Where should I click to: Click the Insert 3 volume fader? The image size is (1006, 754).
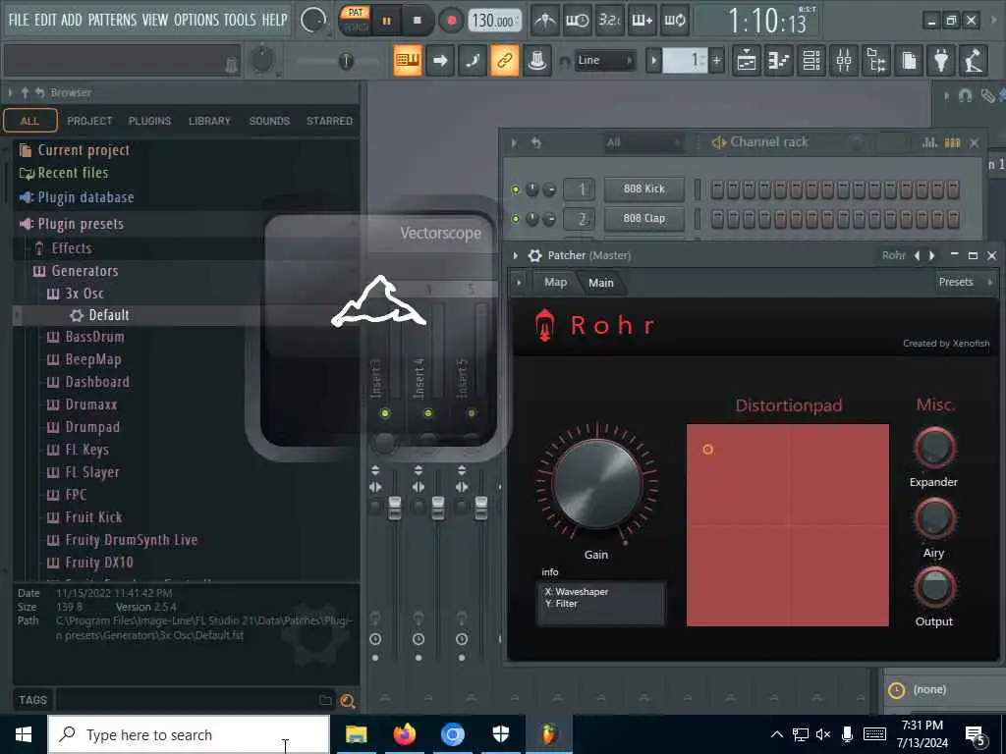coord(395,508)
